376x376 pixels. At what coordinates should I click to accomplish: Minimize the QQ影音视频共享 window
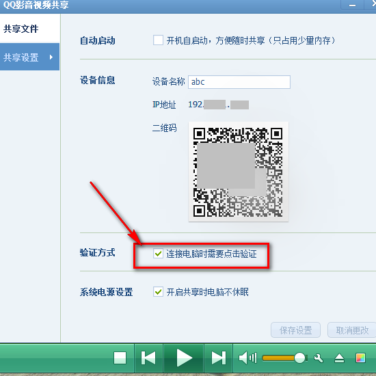pyautogui.click(x=353, y=5)
